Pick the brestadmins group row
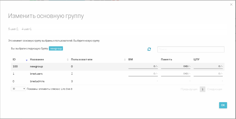 point(37,81)
